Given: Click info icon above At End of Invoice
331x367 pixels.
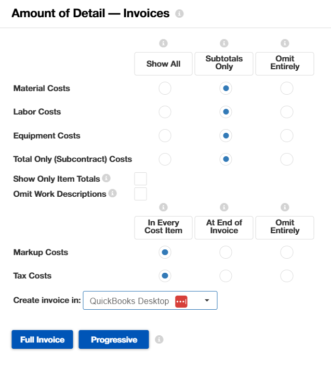Looking at the screenshot, I should pyautogui.click(x=224, y=207).
